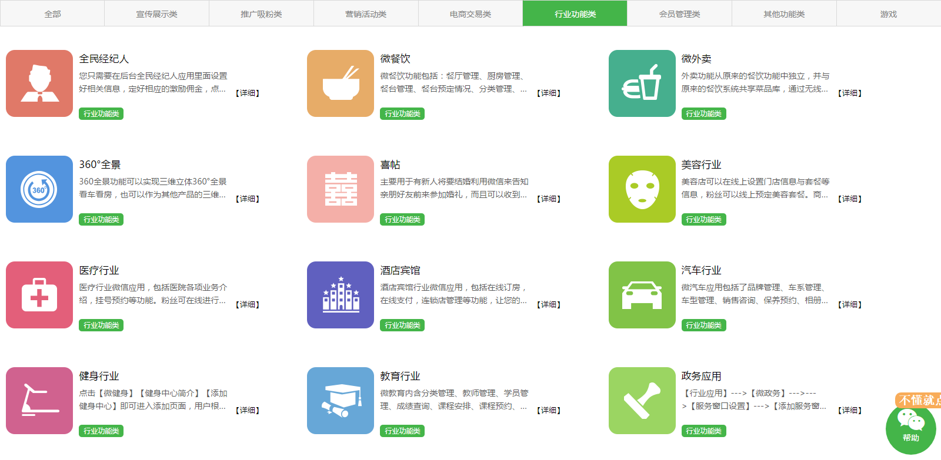The width and height of the screenshot is (941, 460).
Task: Select the 营销活动类 tab
Action: [366, 14]
